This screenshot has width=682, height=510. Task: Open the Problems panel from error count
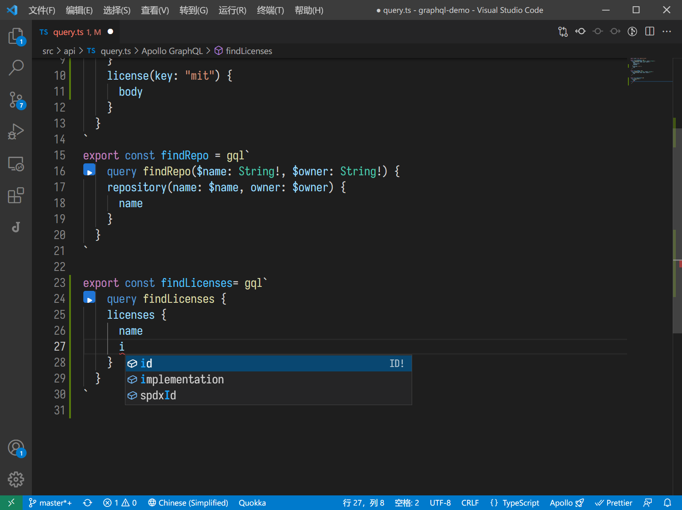point(120,502)
